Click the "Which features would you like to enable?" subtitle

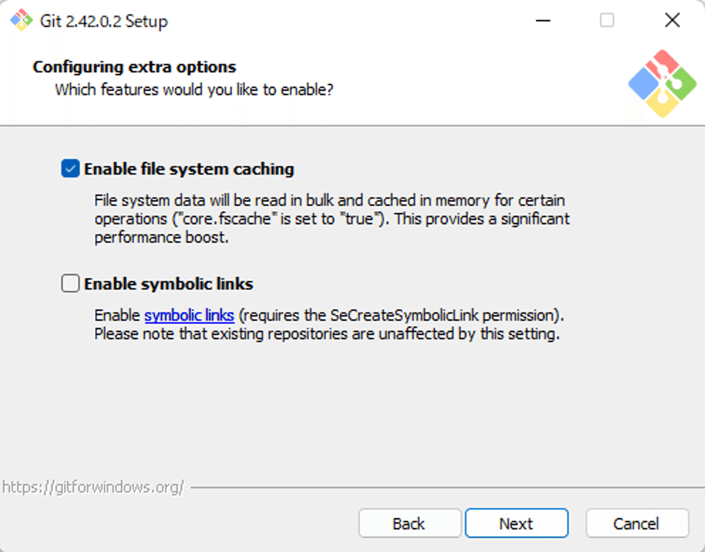point(194,90)
